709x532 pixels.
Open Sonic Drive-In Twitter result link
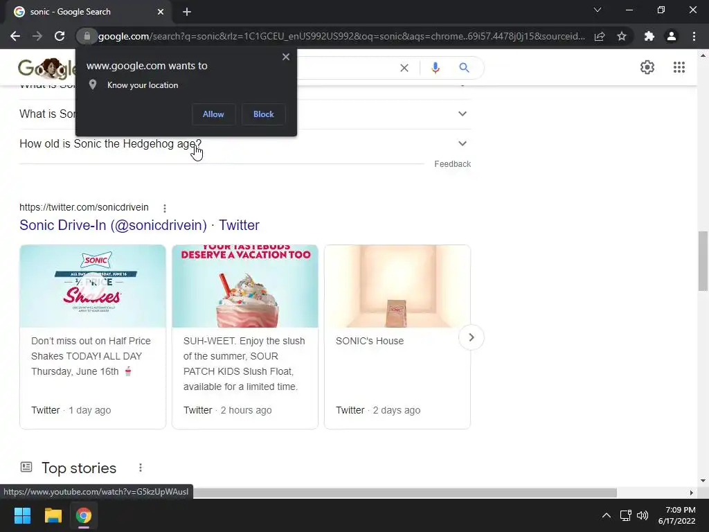[x=139, y=225]
